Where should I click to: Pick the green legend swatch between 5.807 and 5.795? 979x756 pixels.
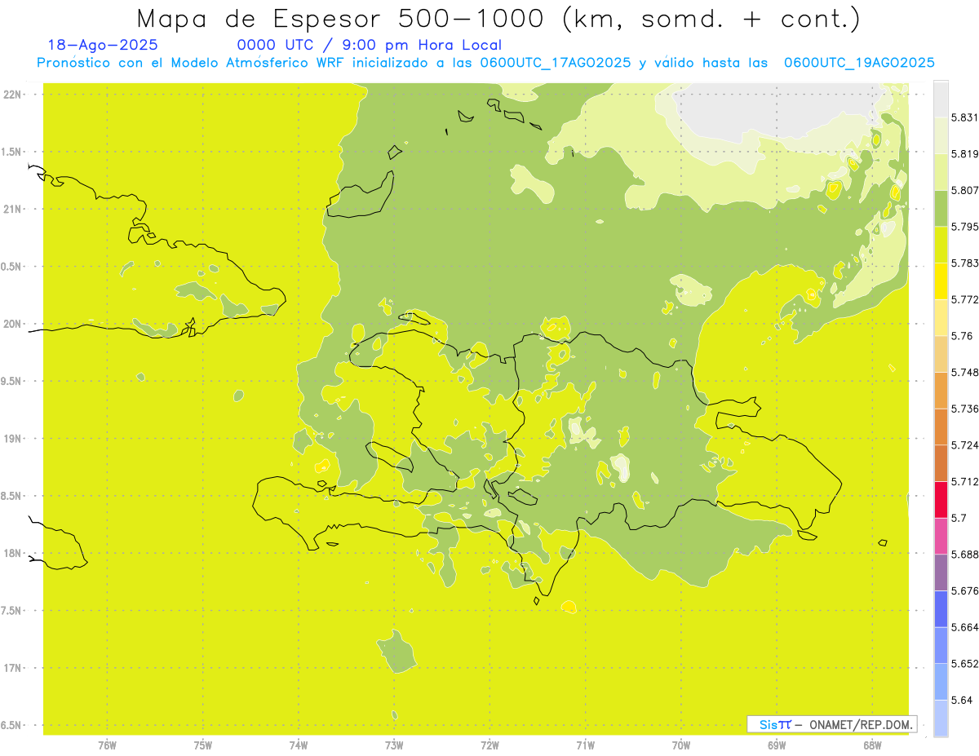coord(941,209)
